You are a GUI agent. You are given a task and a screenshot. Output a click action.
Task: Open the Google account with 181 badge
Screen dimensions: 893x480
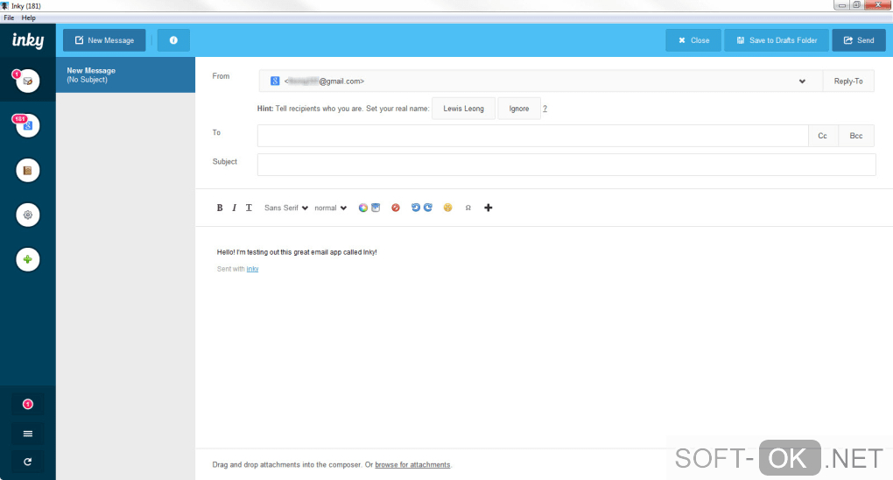click(x=27, y=125)
